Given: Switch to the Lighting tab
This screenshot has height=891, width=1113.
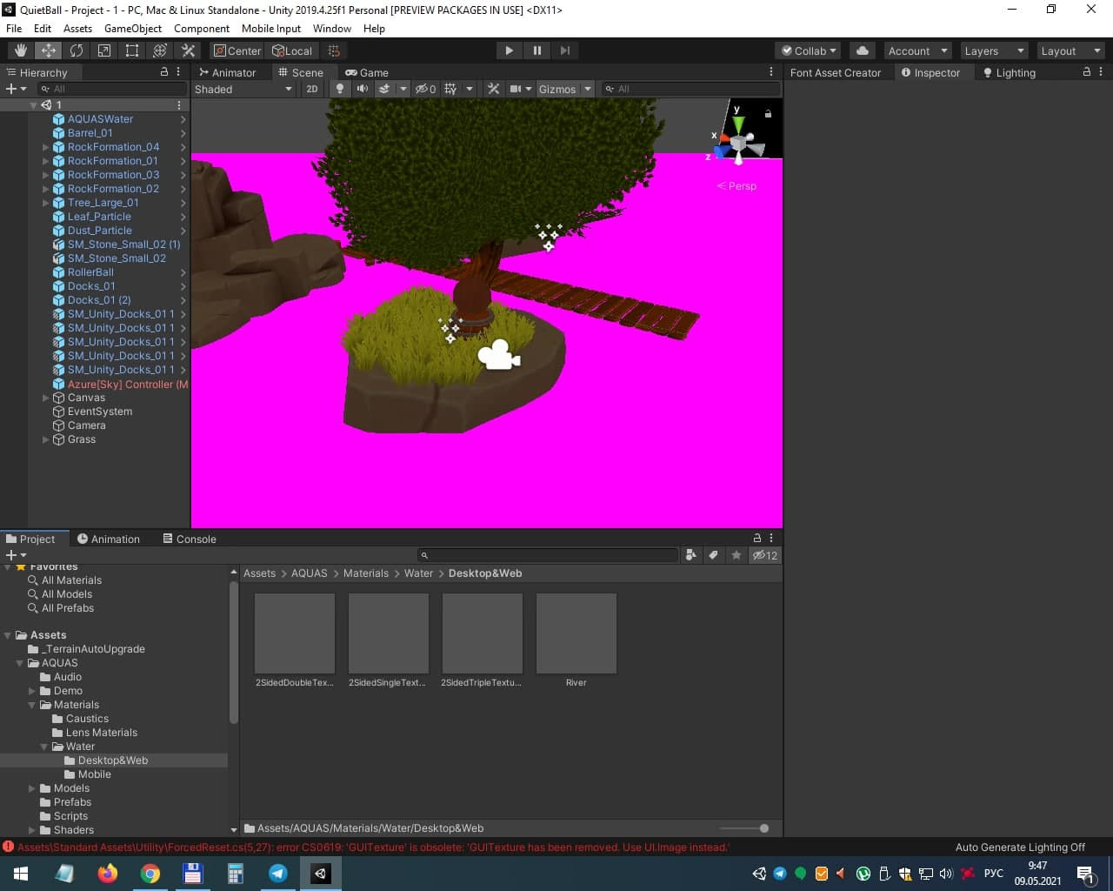Looking at the screenshot, I should click(1009, 72).
